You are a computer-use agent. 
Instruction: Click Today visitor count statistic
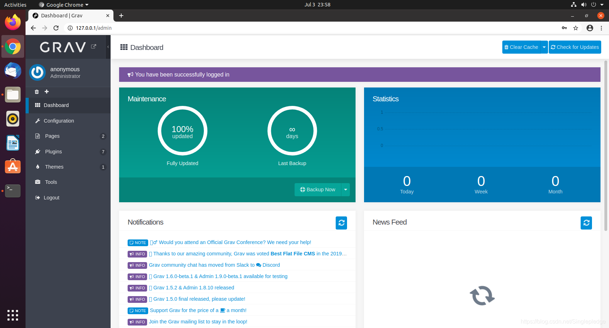click(x=407, y=185)
